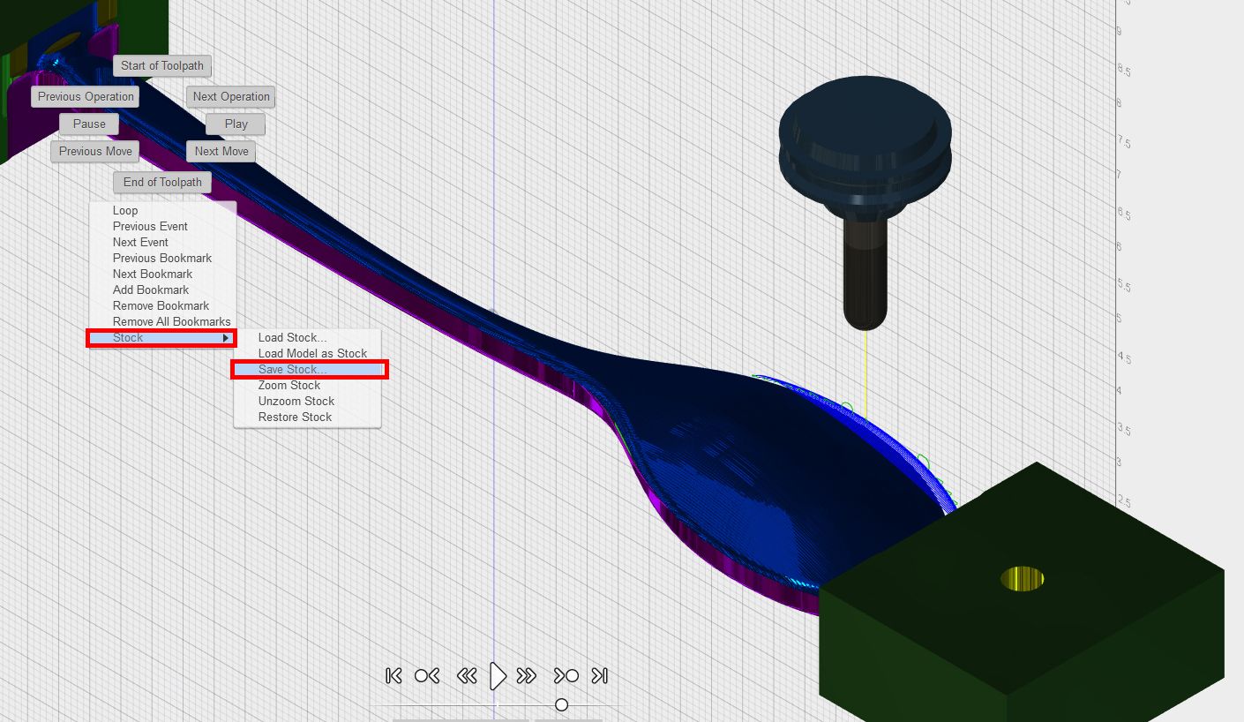
Task: Click Add Bookmark in the menu
Action: click(150, 290)
